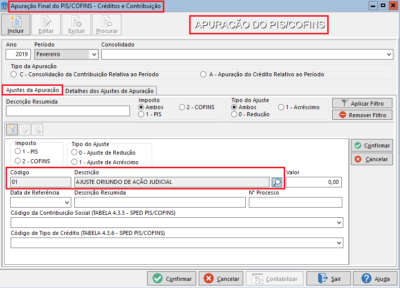Click the small delete-adjustment icon in the grid toolbar
400x288 pixels.
(x=37, y=130)
